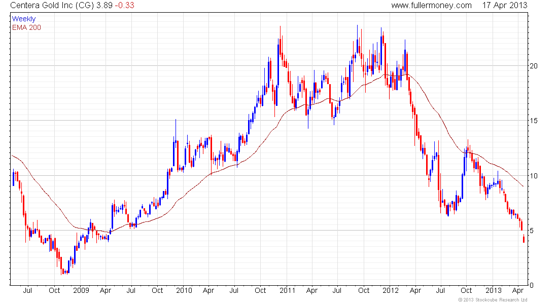Click the 2013 year label on time axis

click(x=494, y=290)
